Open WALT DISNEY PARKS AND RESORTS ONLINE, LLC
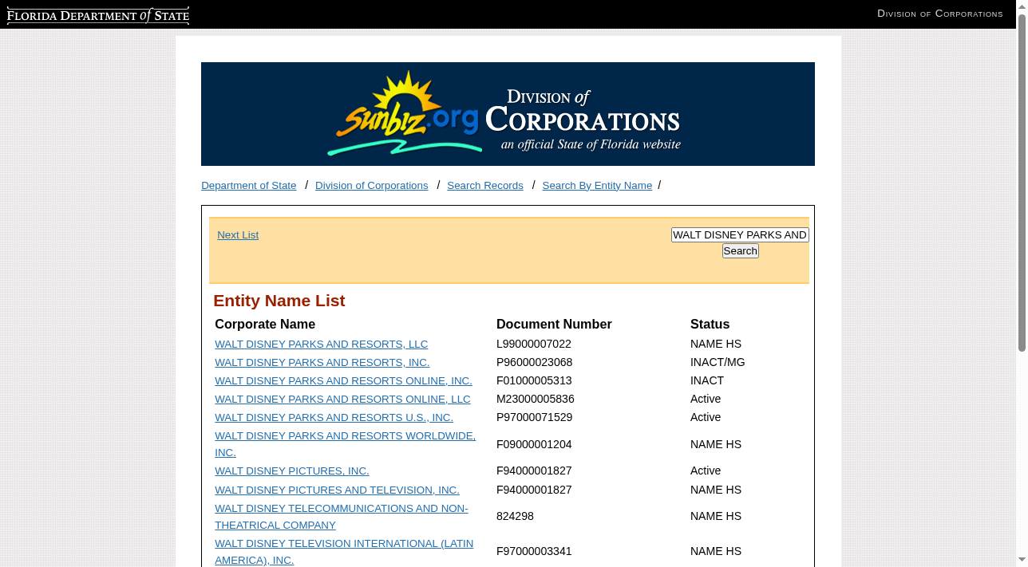Image resolution: width=1028 pixels, height=567 pixels. [x=342, y=400]
